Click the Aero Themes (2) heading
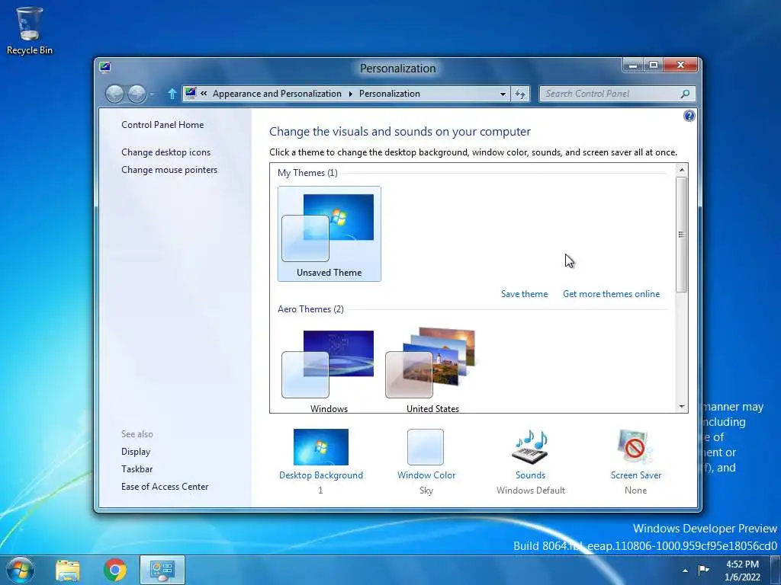781x585 pixels. coord(310,309)
